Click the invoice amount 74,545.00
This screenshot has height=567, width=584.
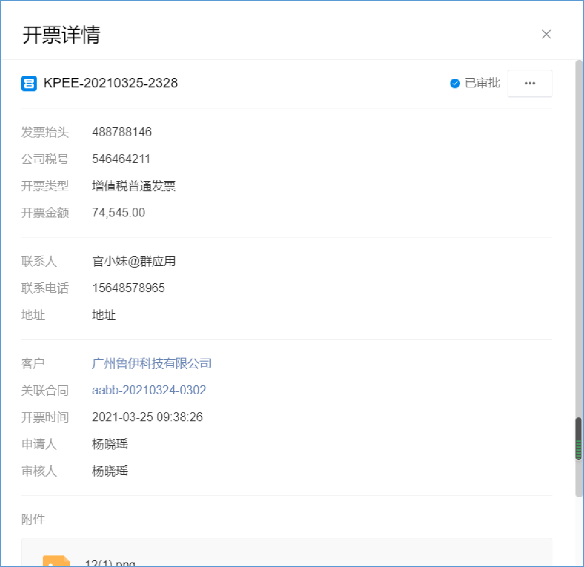point(119,213)
